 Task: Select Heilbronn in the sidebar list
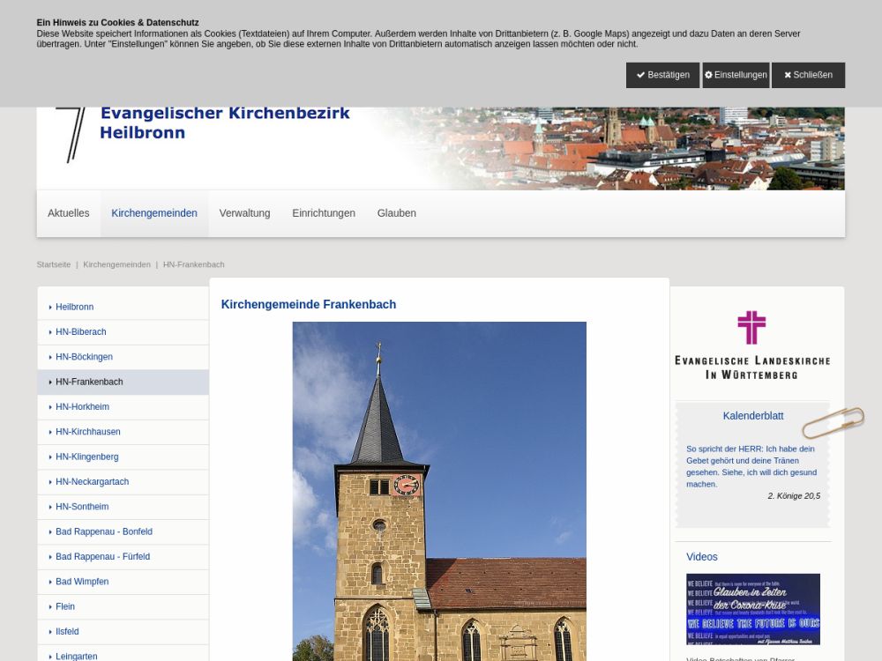click(x=74, y=307)
